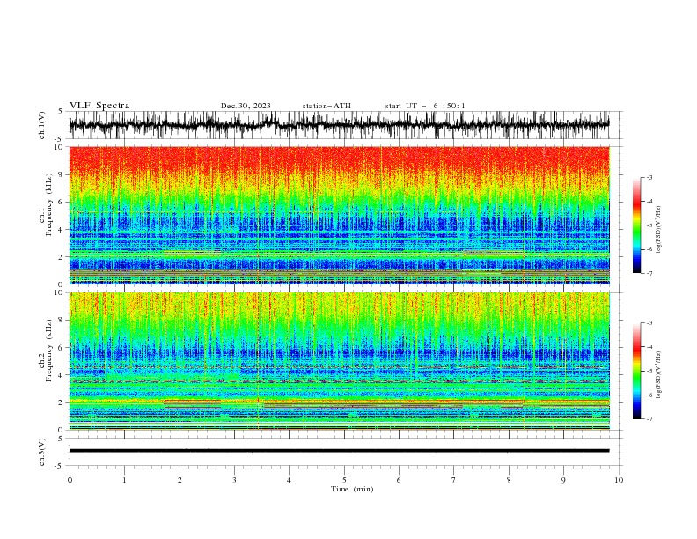Click the log(PSD) label beside ch.2 color scale
The image size is (697, 539).
click(x=659, y=375)
